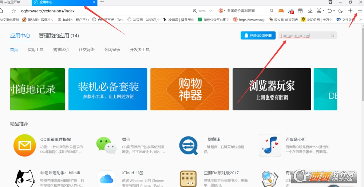Toggle night mode moon icon
This screenshot has width=364, height=187.
tap(341, 11)
